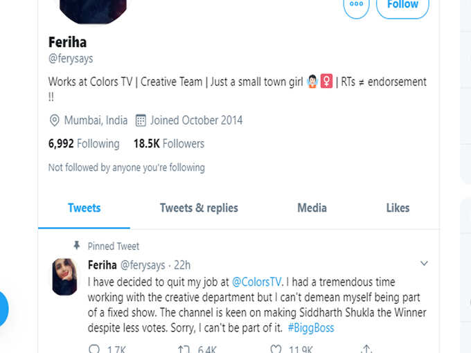Click the Follow button

402,6
